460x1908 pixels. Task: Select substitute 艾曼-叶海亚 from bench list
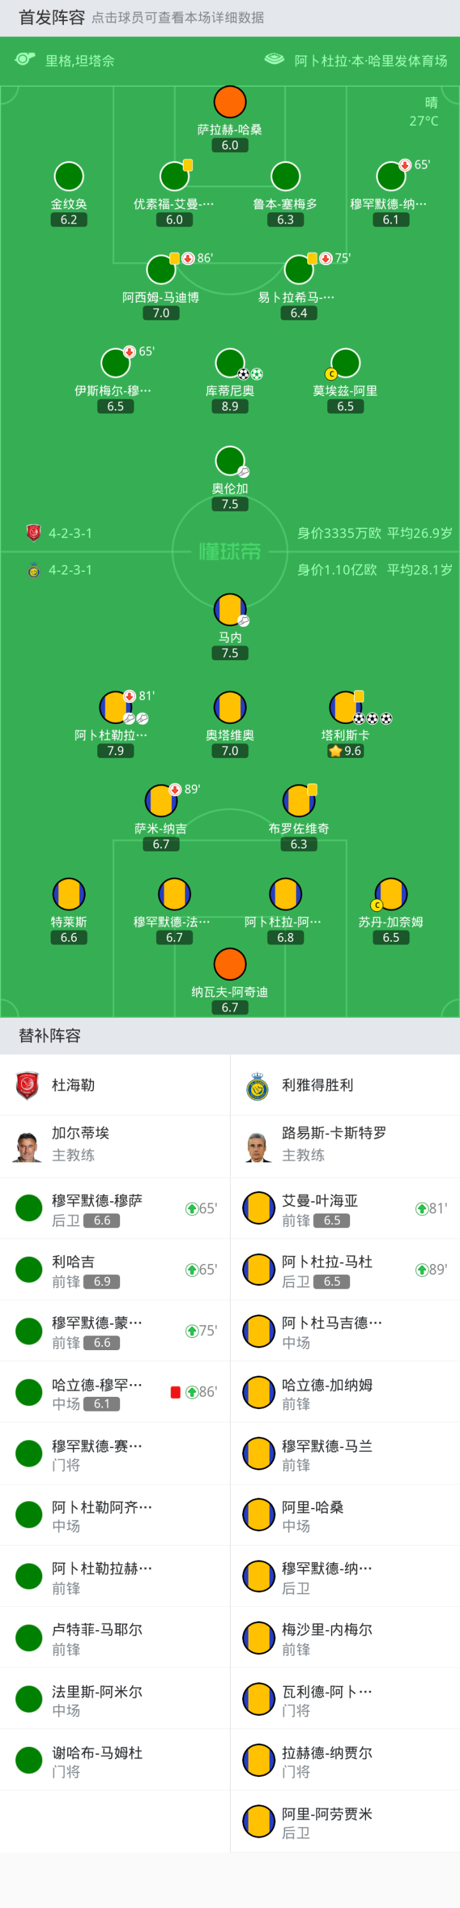(319, 1201)
